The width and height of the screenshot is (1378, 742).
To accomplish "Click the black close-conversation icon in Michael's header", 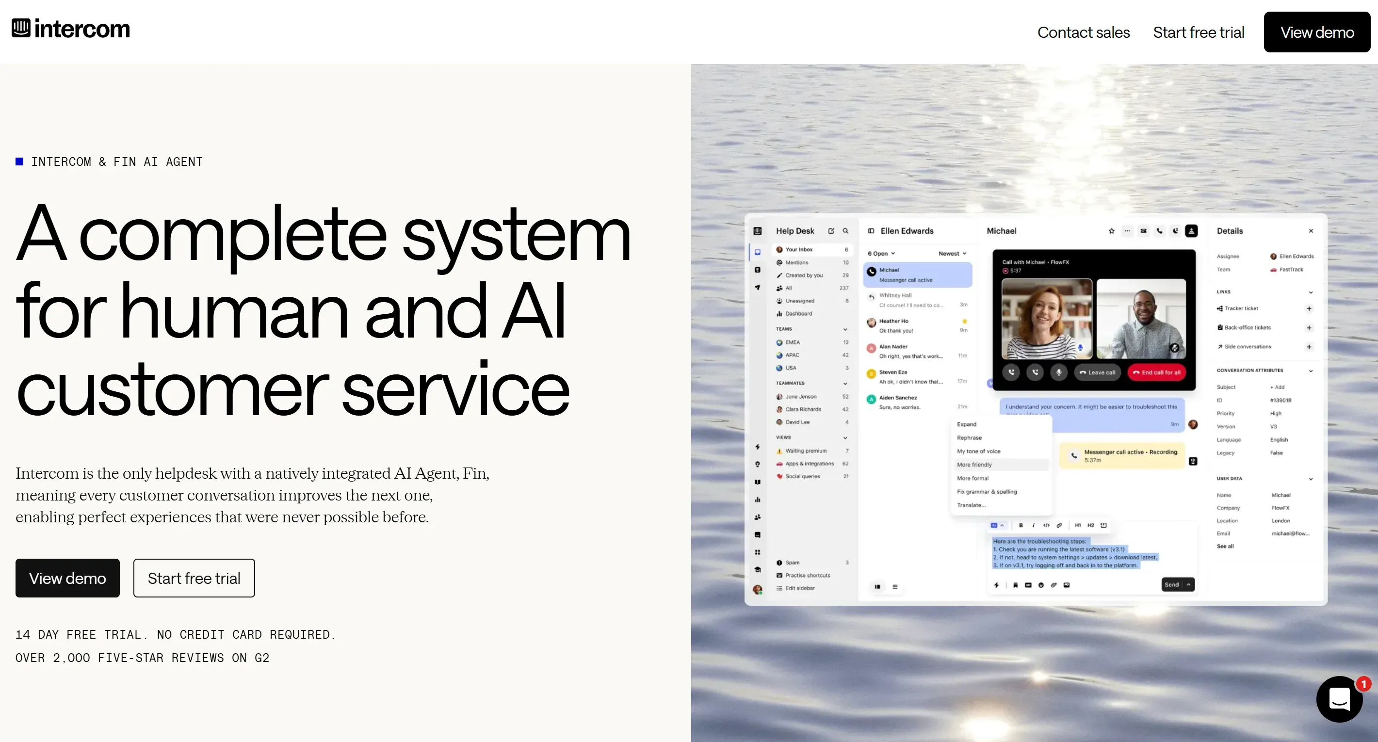I will 1191,231.
